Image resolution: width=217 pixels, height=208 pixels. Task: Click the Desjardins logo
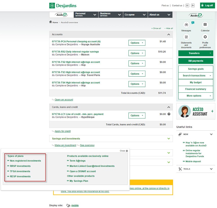(x=62, y=5)
